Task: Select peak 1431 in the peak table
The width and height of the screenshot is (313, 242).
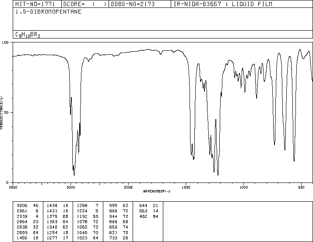Action: pos(52,211)
